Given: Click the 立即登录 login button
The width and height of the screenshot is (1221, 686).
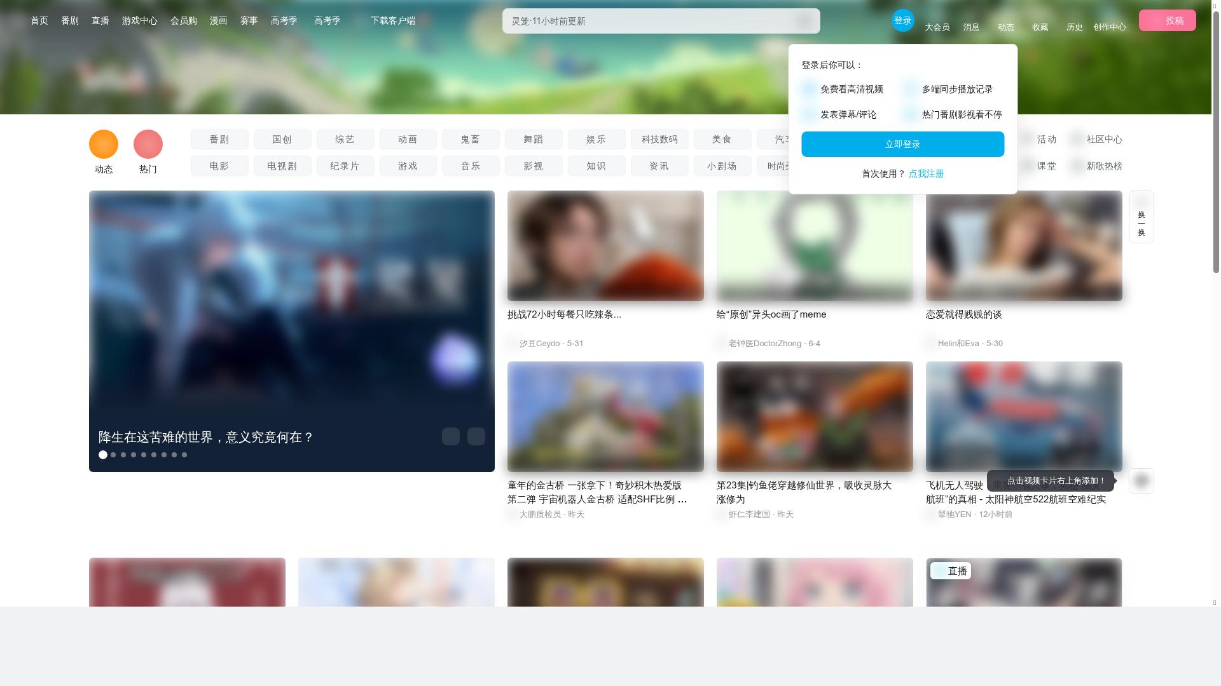Looking at the screenshot, I should [902, 144].
